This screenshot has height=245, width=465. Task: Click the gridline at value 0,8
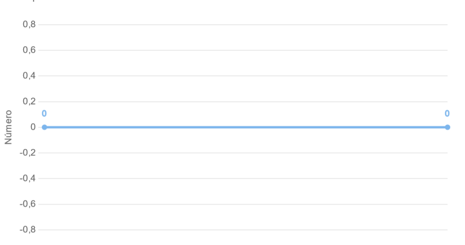pos(243,24)
